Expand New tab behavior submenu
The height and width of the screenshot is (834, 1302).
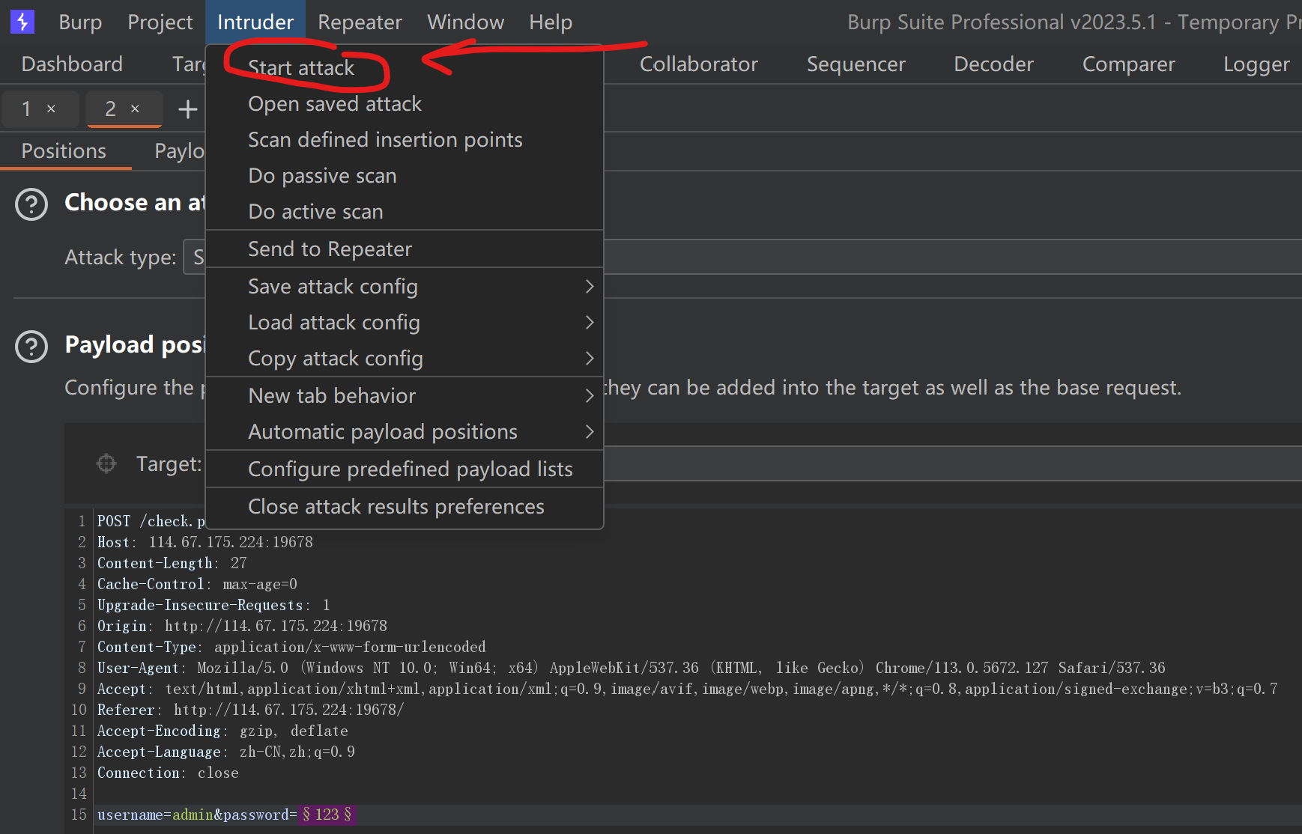point(405,395)
